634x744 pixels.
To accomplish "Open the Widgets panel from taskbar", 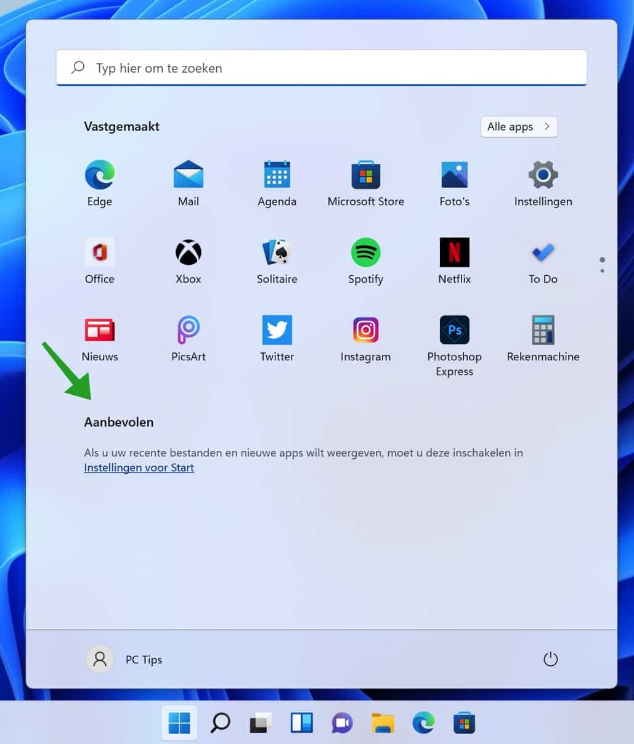I will point(301,723).
